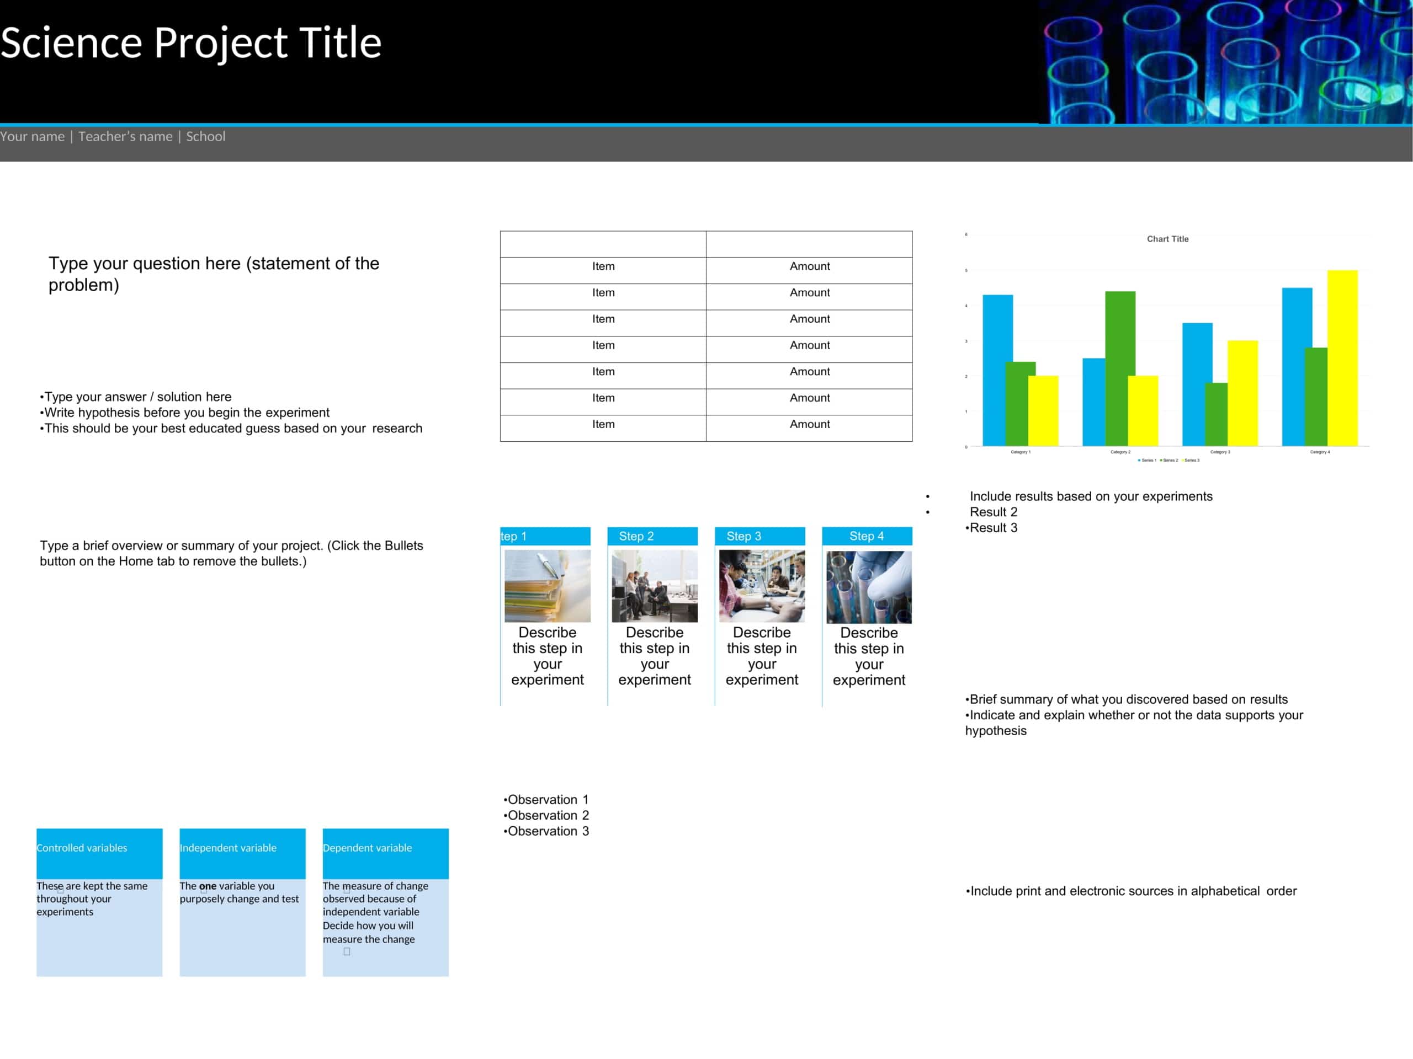Click the Science Project Title heading
Image resolution: width=1413 pixels, height=1059 pixels.
pos(191,44)
